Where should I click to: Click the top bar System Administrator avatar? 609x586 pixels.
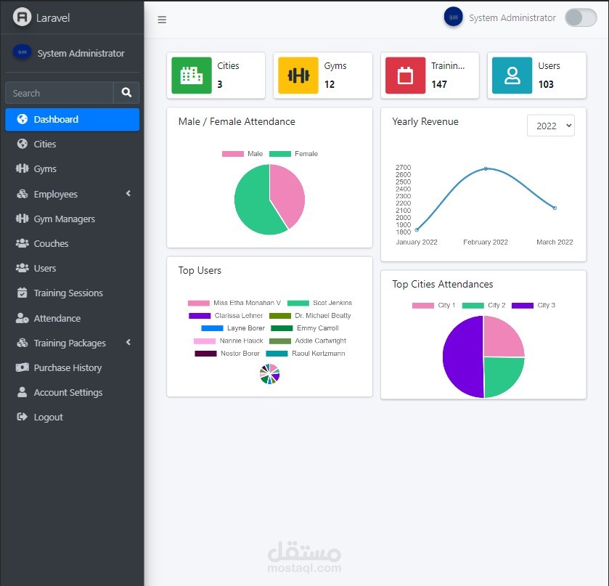tap(453, 17)
